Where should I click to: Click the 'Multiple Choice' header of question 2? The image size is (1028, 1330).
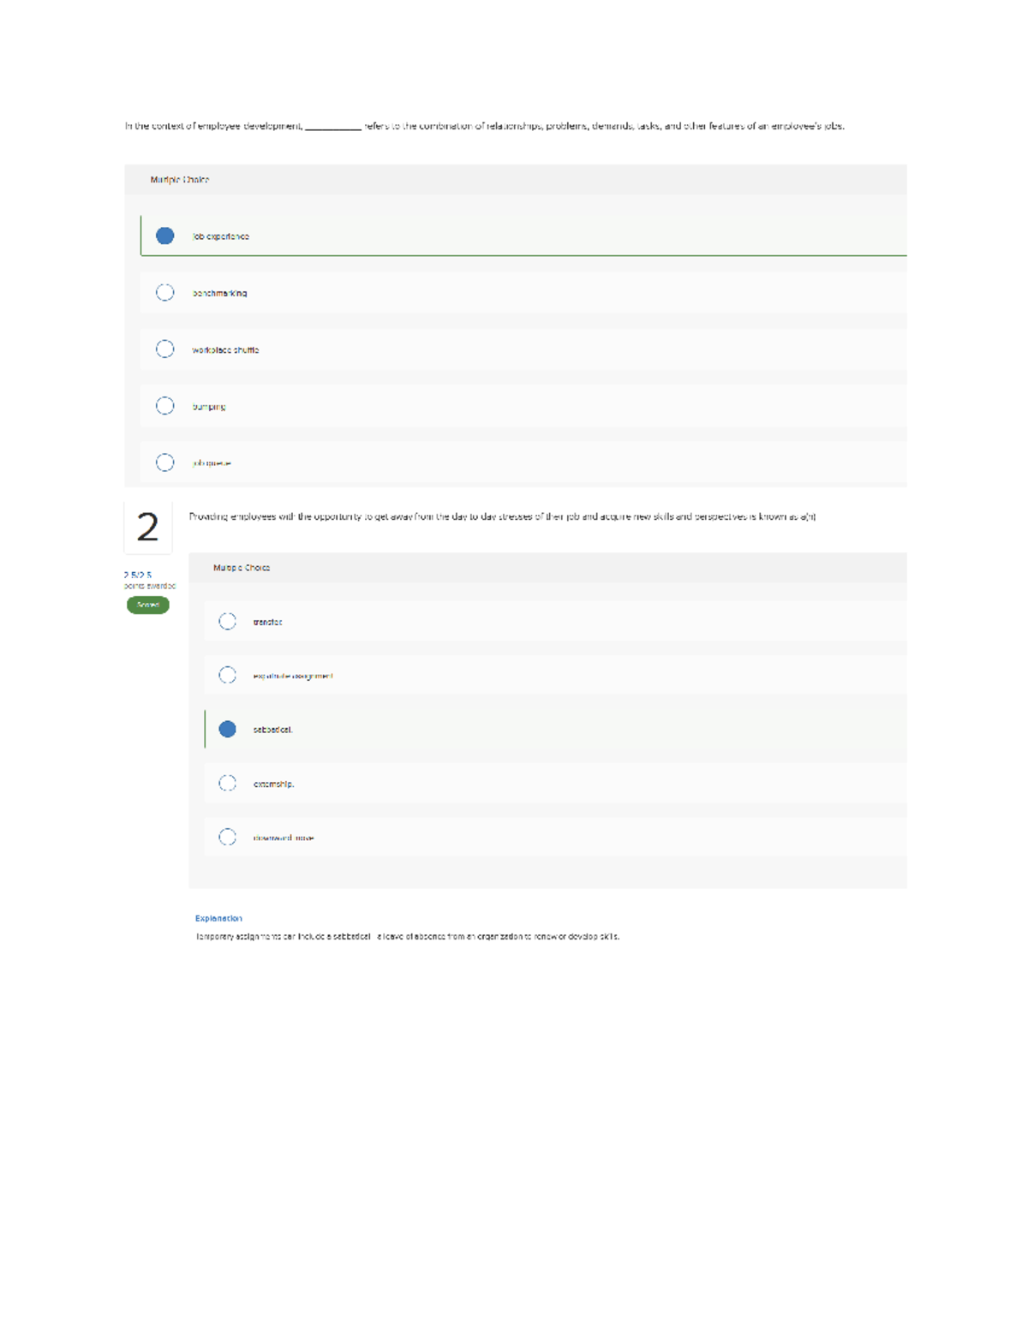(242, 568)
